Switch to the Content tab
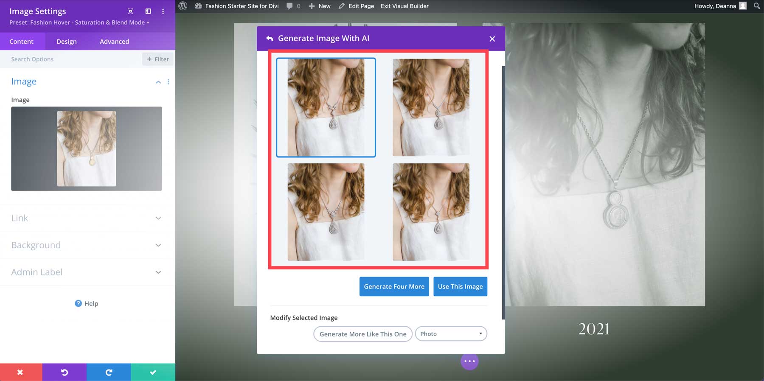Screen dimensions: 764x381 tap(21, 42)
